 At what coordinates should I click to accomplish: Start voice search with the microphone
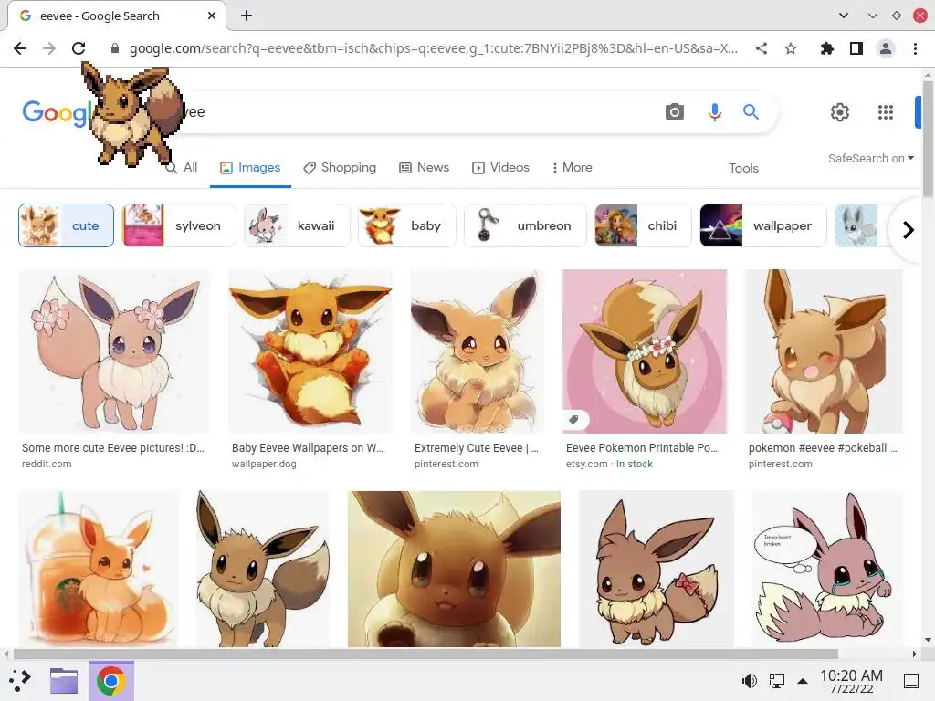[714, 111]
